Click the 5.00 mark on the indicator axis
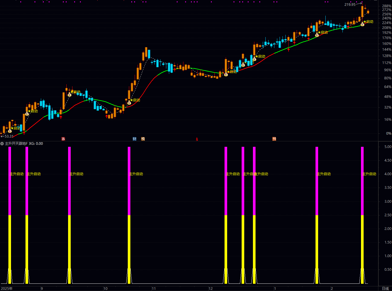 [x=388, y=147]
